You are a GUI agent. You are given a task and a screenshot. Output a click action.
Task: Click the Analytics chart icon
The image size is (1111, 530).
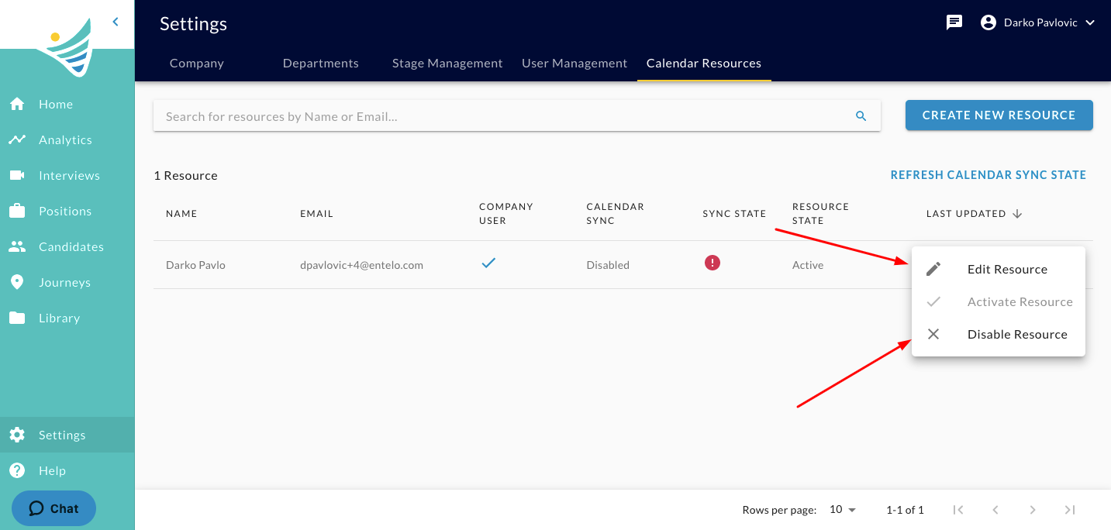(17, 139)
